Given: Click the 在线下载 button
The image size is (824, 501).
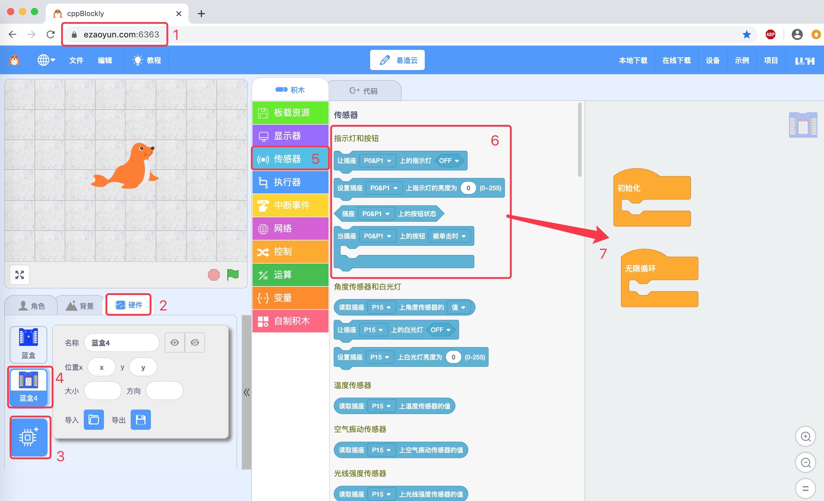Looking at the screenshot, I should pyautogui.click(x=676, y=61).
